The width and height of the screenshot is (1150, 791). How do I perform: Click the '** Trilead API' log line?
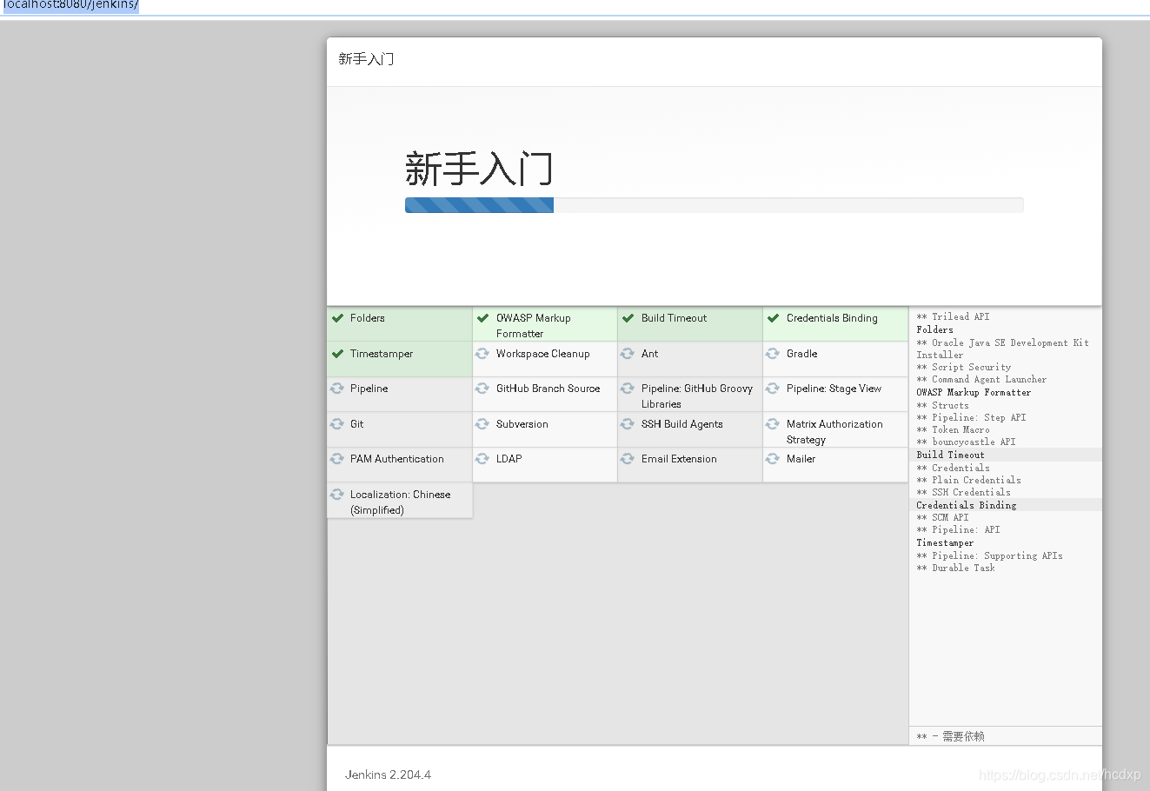(953, 316)
